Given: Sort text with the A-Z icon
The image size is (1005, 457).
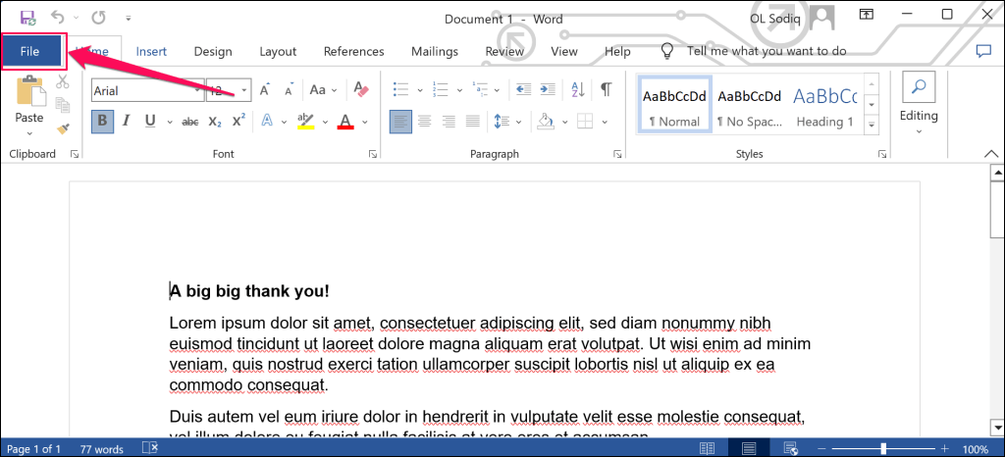Looking at the screenshot, I should [x=577, y=89].
